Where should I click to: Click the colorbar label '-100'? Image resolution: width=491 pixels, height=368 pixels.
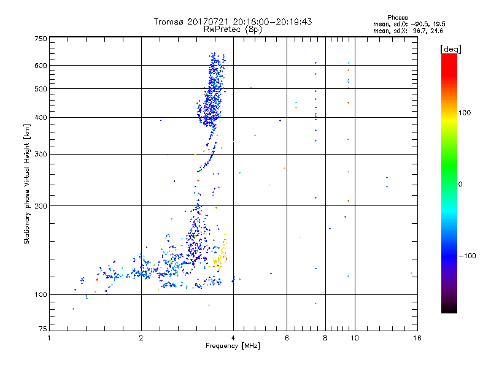pyautogui.click(x=468, y=256)
